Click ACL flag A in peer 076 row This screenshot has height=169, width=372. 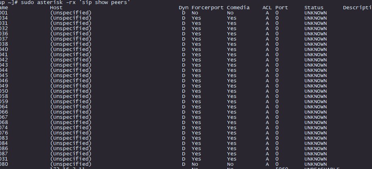267,133
